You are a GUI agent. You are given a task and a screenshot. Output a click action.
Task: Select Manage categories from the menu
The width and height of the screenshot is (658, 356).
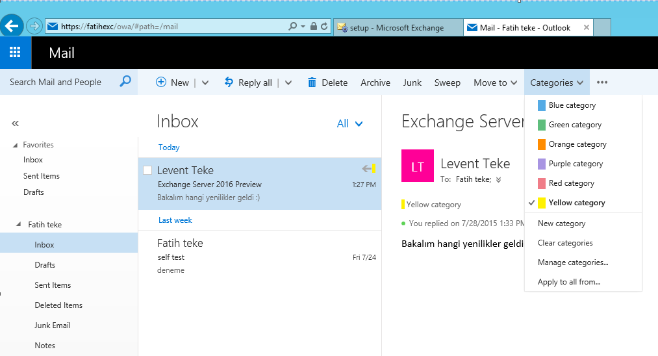pyautogui.click(x=573, y=262)
